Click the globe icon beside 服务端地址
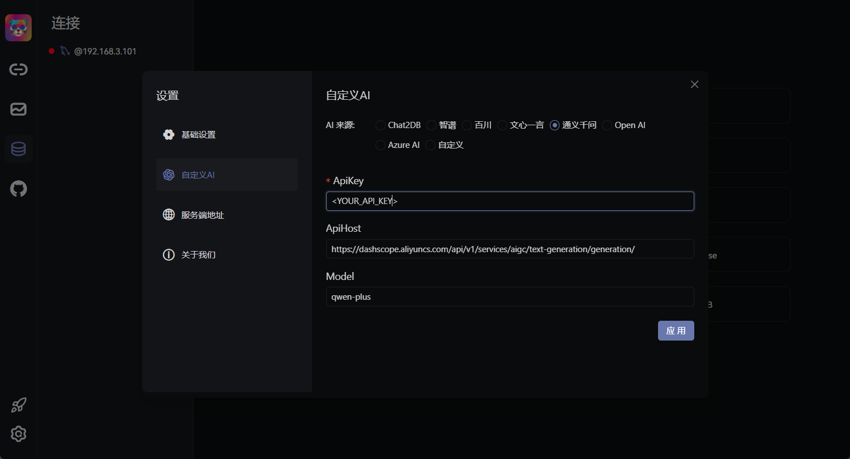 pos(168,215)
